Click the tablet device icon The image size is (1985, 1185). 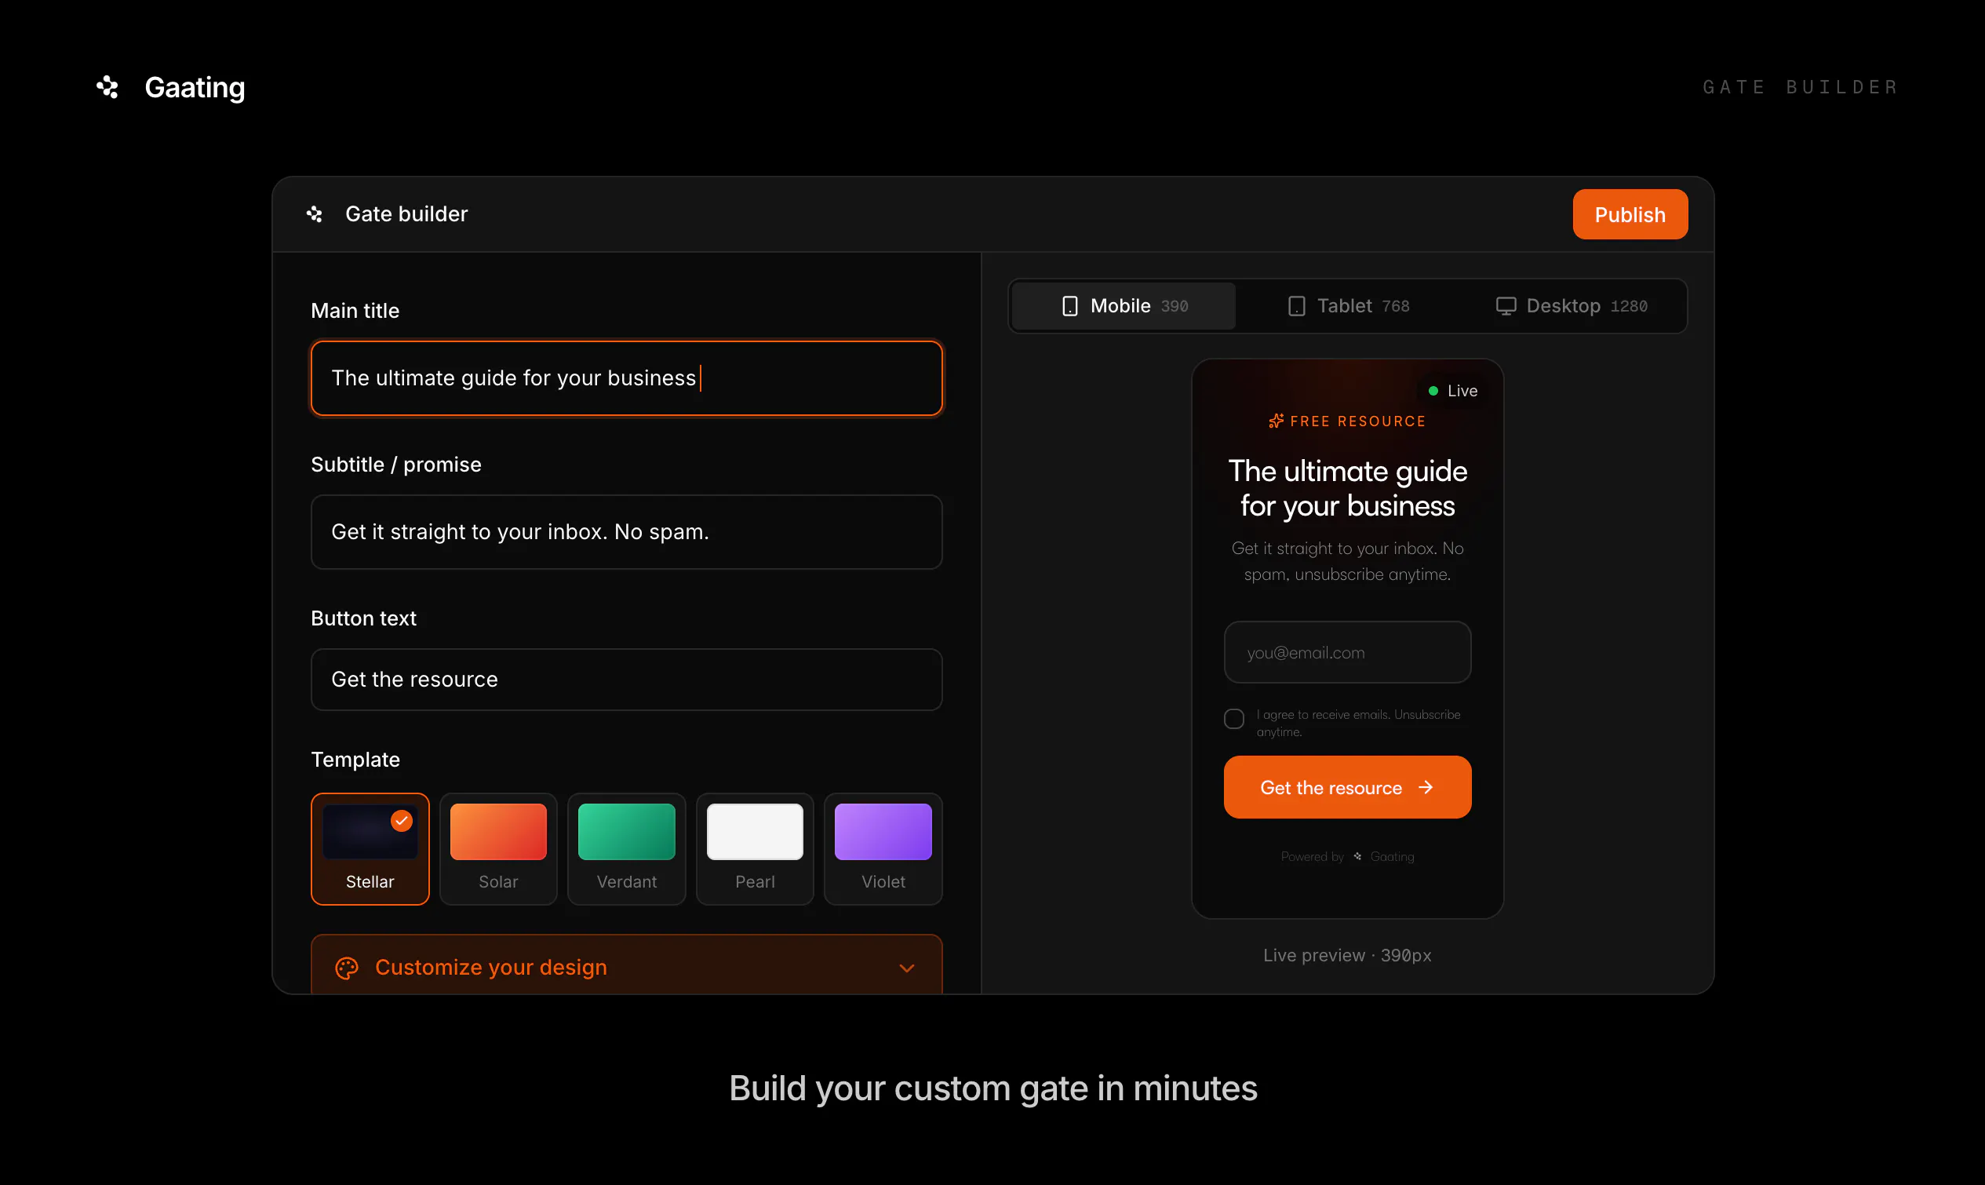(x=1296, y=306)
